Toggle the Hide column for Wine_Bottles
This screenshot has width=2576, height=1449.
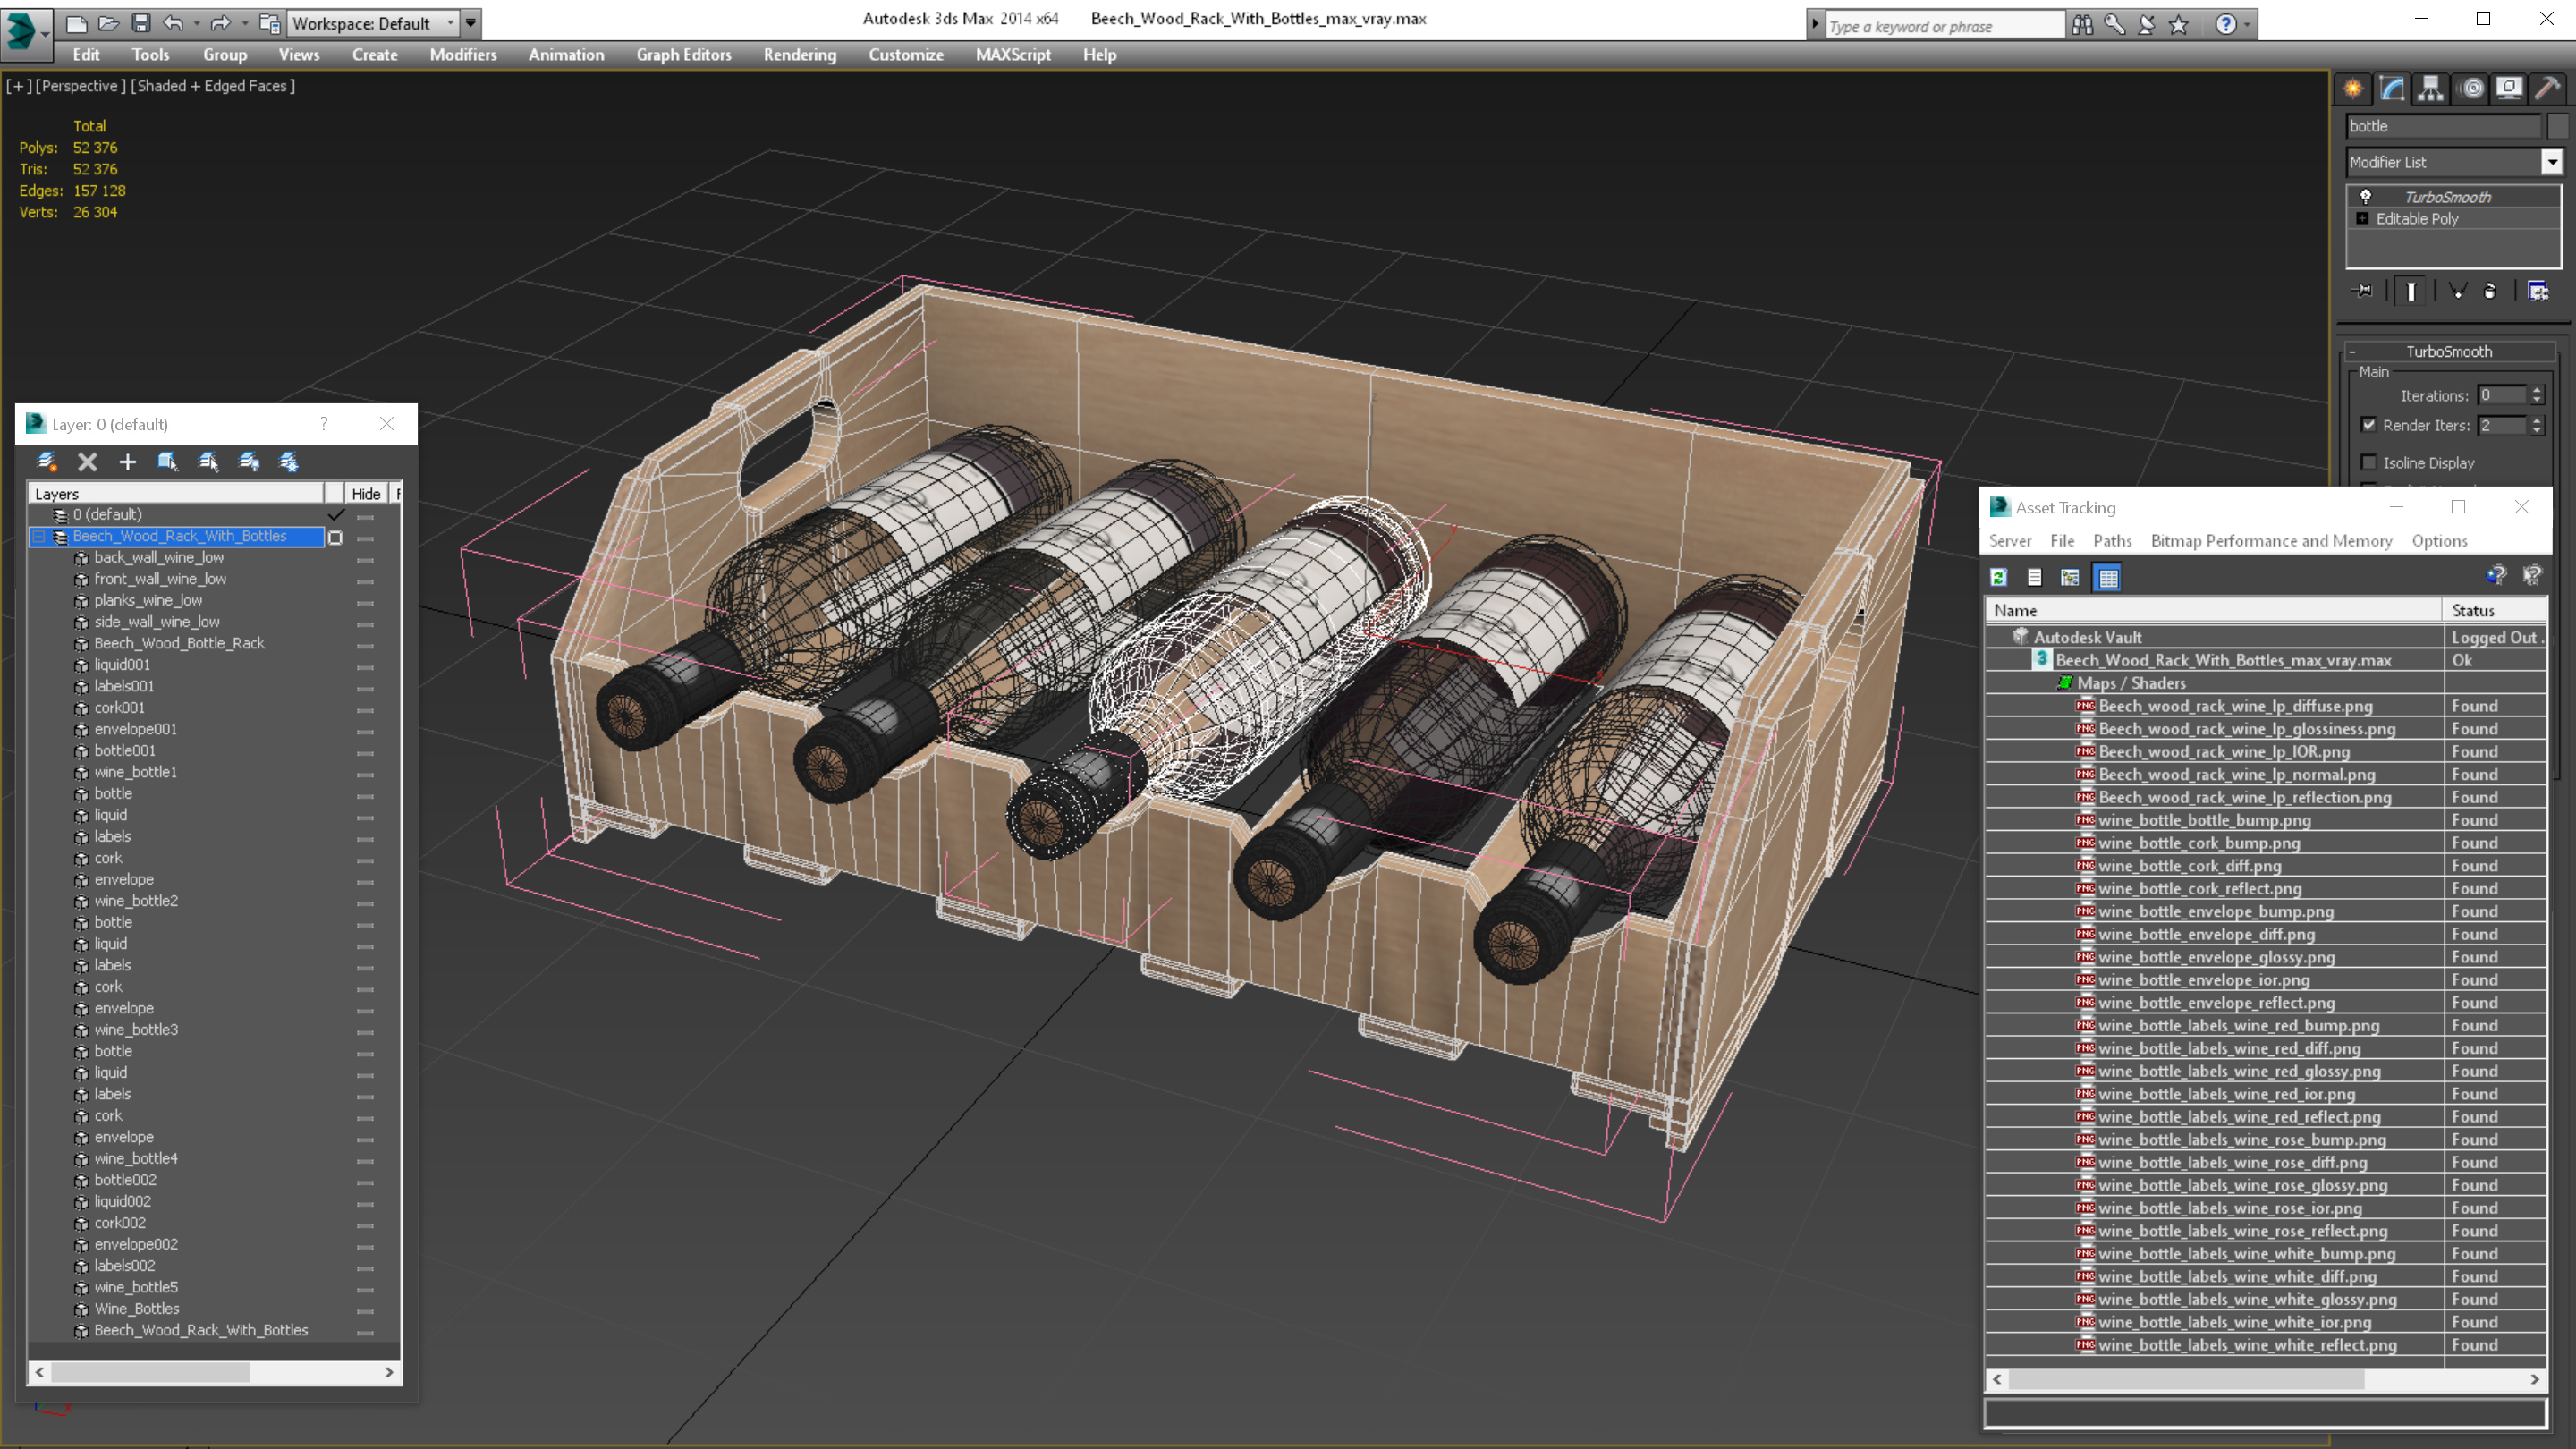pos(365,1311)
